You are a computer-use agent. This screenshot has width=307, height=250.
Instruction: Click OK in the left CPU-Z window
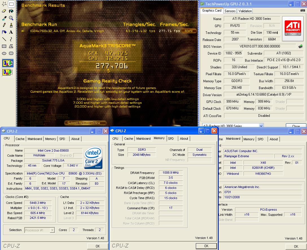click(98, 246)
